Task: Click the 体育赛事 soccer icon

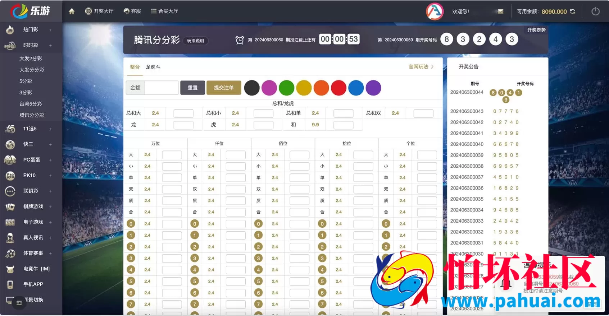Action: point(10,254)
